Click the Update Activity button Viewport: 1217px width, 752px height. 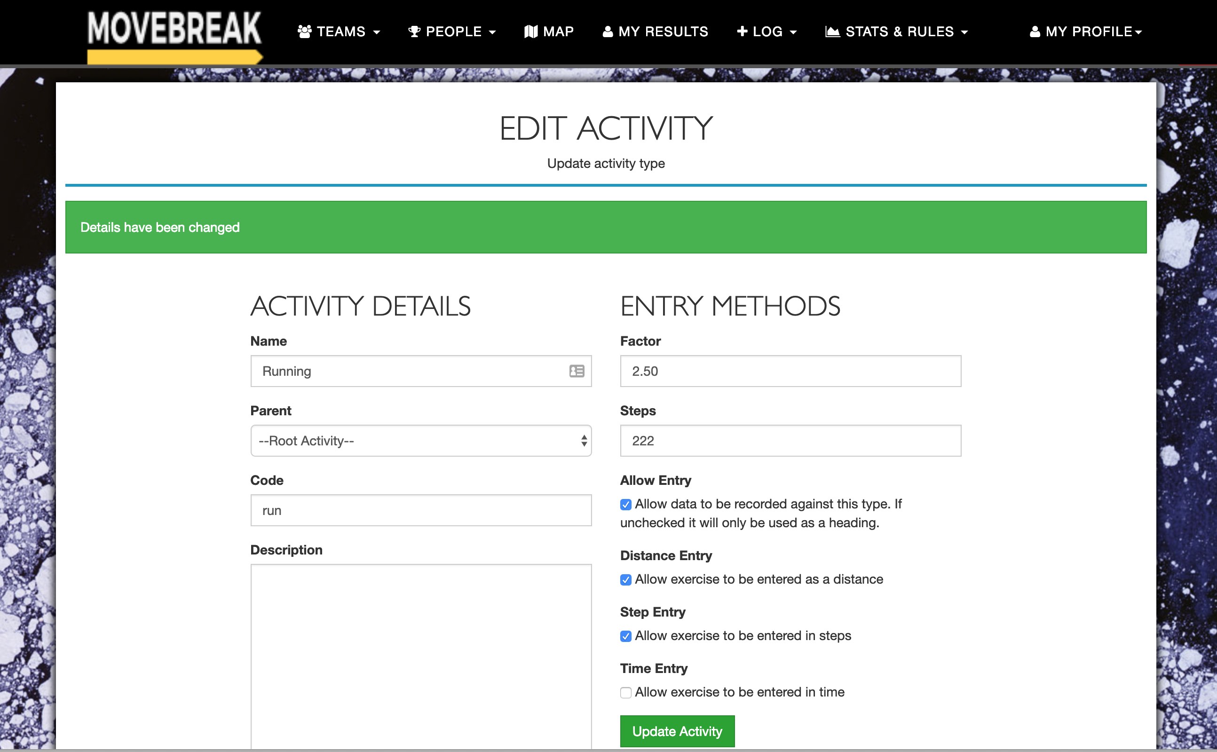click(677, 731)
